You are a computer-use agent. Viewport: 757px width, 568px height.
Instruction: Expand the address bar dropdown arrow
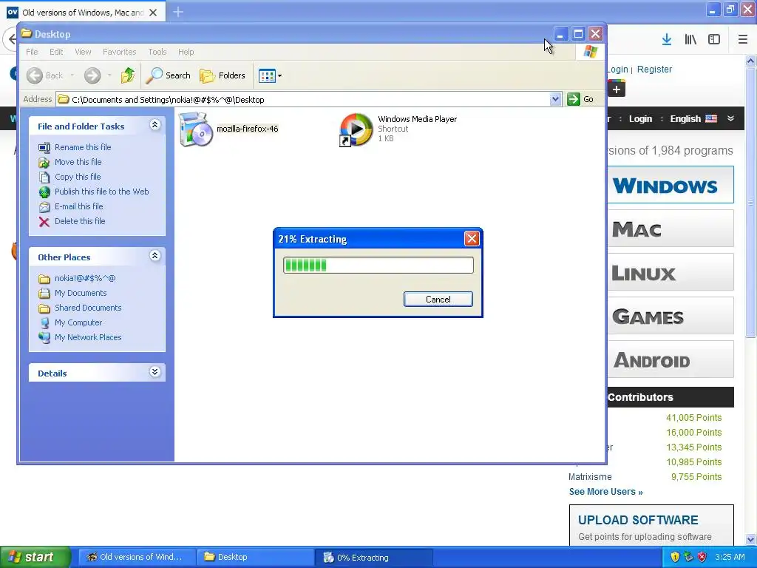pyautogui.click(x=556, y=100)
